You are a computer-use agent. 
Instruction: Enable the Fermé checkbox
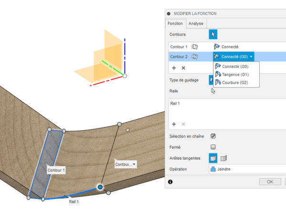pos(213,147)
